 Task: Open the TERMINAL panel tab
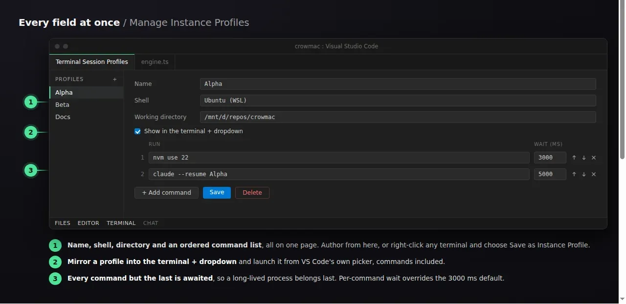coord(121,223)
